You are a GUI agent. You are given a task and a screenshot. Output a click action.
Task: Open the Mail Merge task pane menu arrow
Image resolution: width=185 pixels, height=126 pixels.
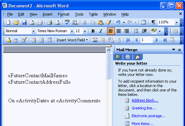click(x=173, y=49)
